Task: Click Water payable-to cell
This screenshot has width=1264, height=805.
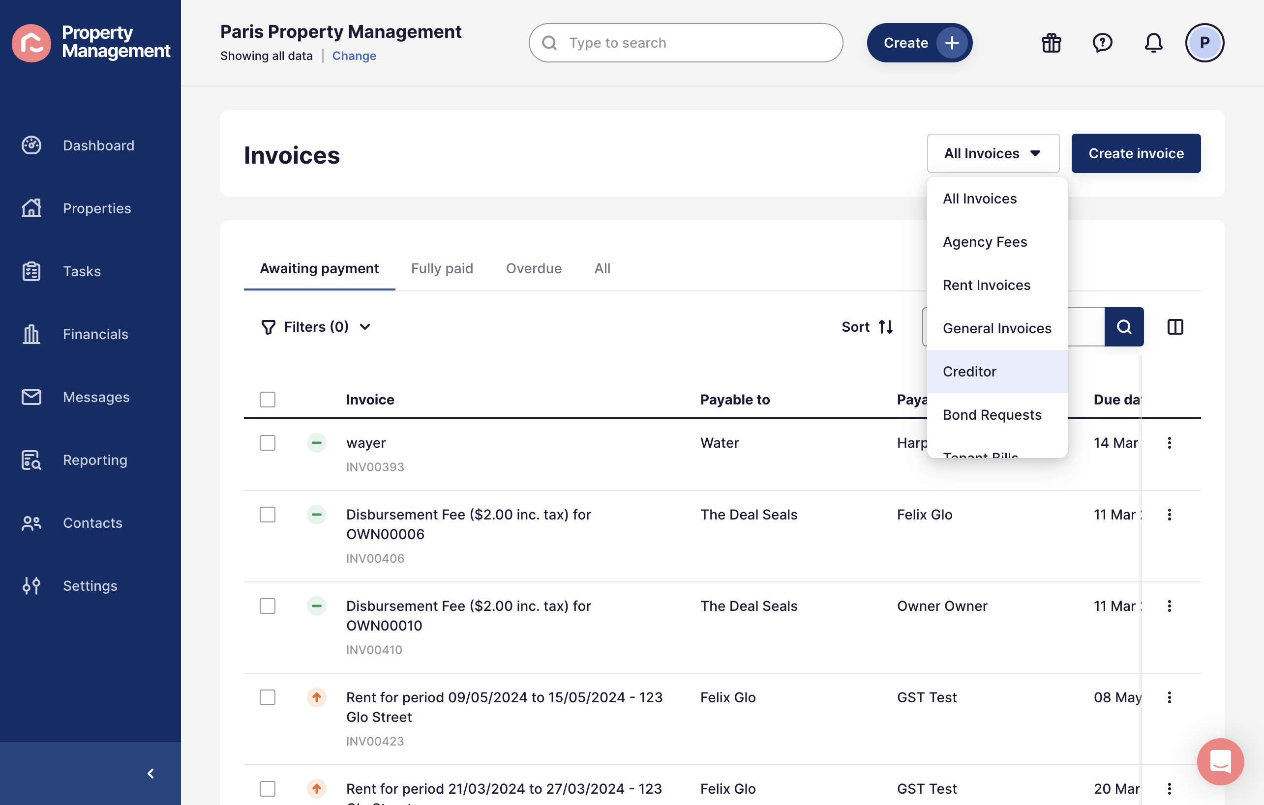Action: coord(719,443)
